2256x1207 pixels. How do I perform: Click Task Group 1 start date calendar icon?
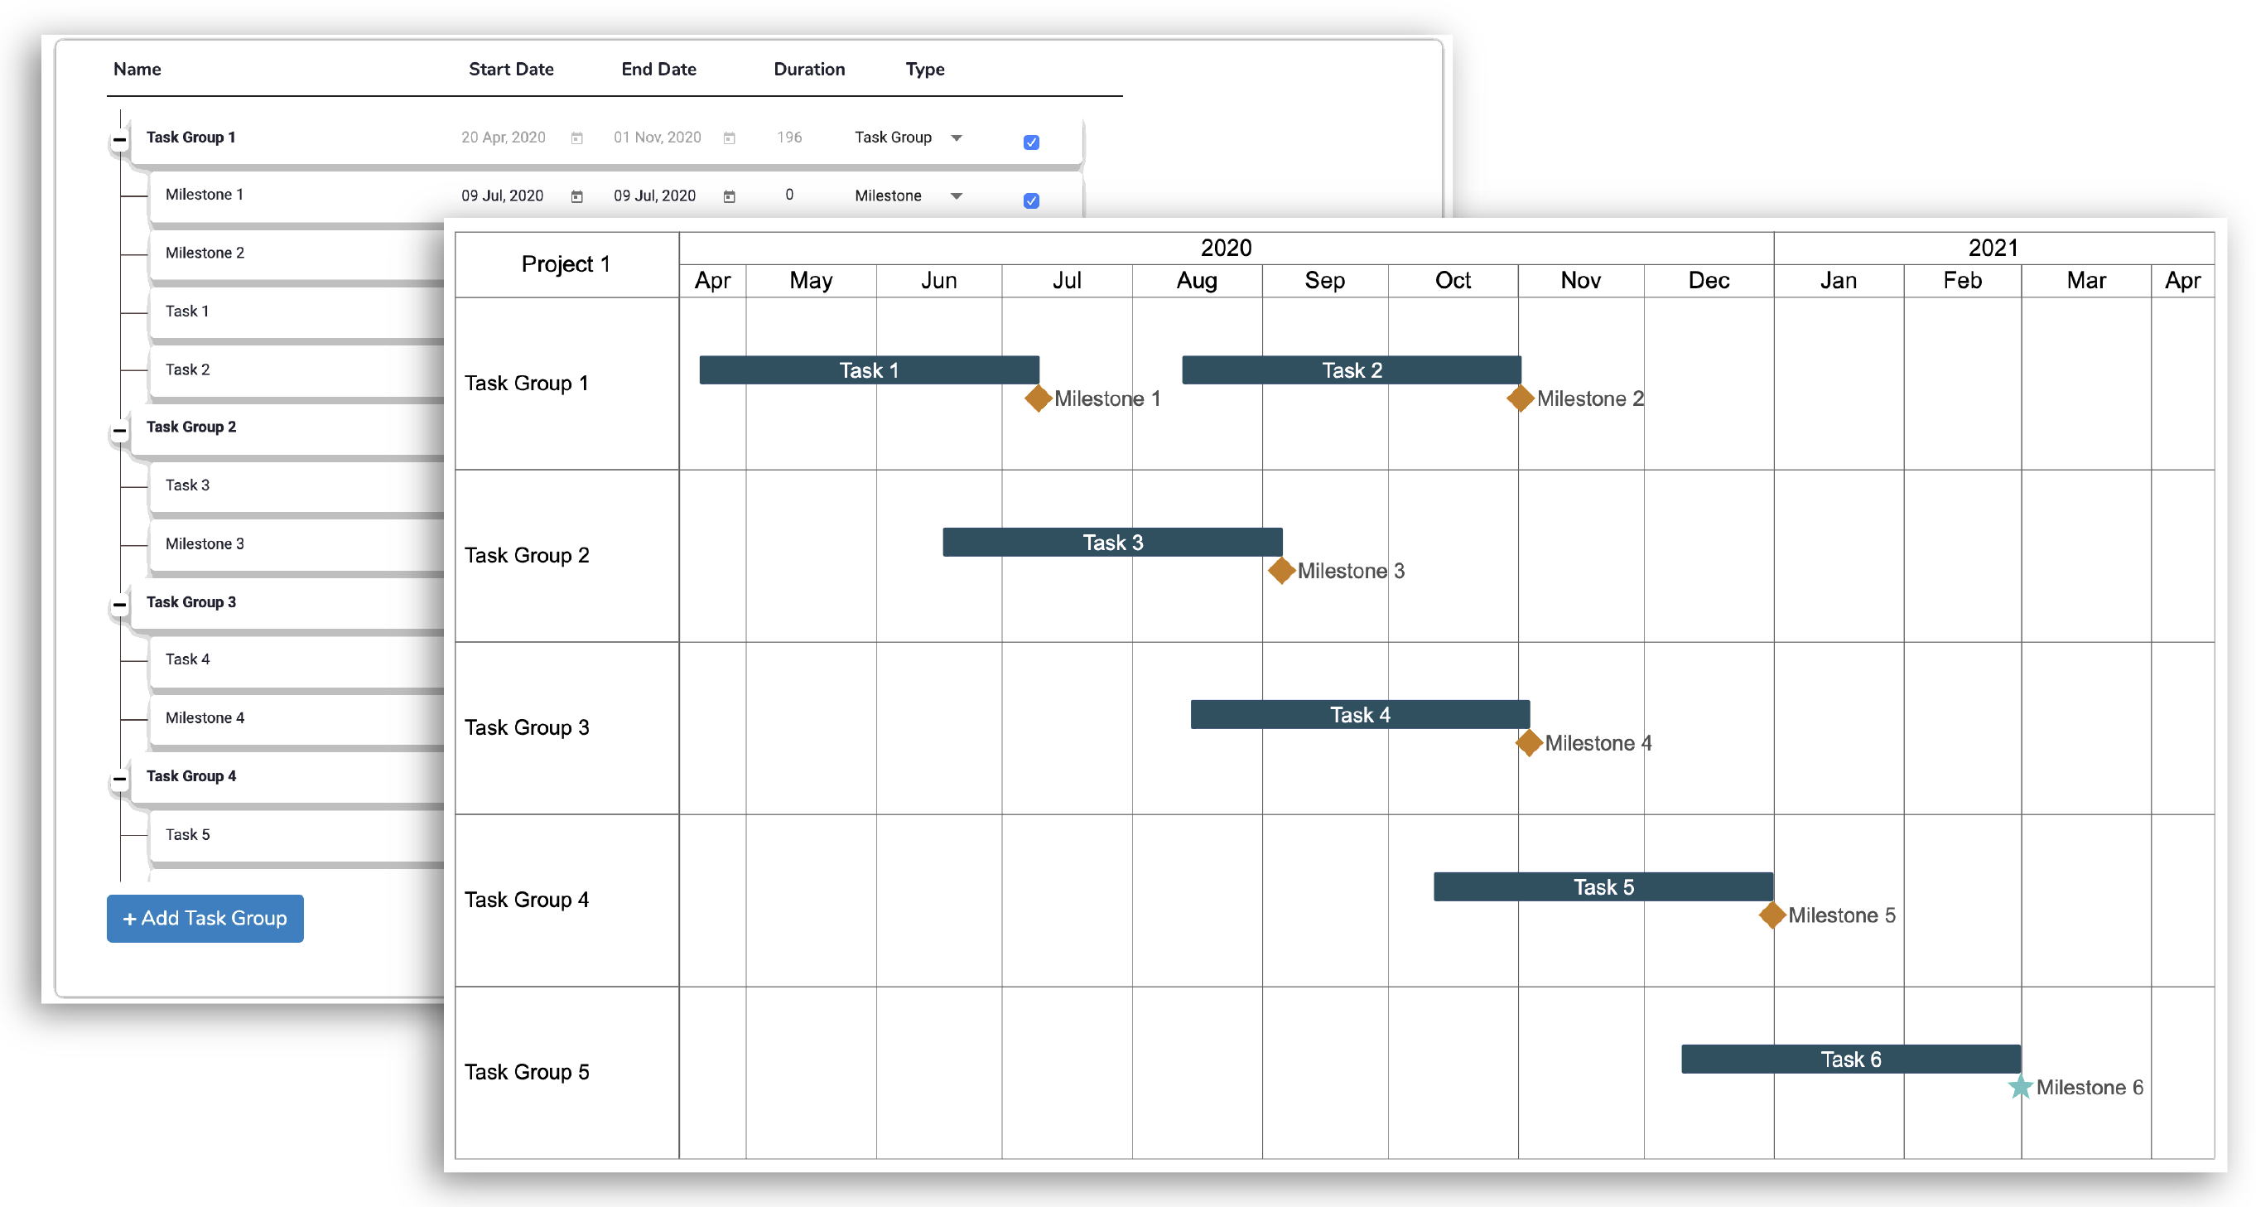click(x=576, y=138)
